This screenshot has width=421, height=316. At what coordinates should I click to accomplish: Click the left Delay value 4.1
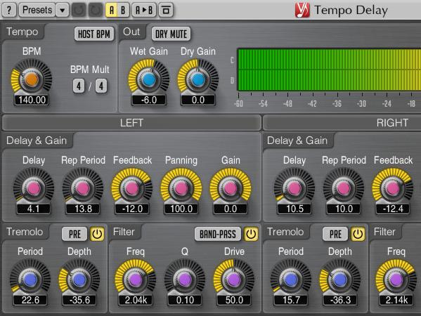point(34,209)
